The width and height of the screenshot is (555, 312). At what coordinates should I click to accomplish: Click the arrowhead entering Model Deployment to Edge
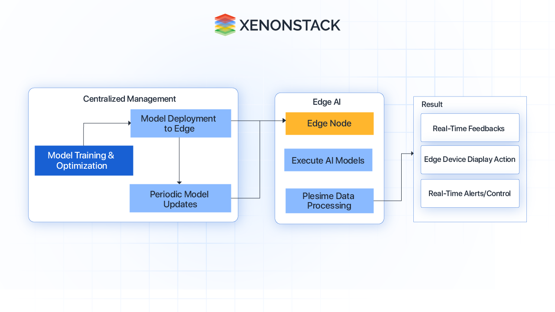(x=129, y=123)
